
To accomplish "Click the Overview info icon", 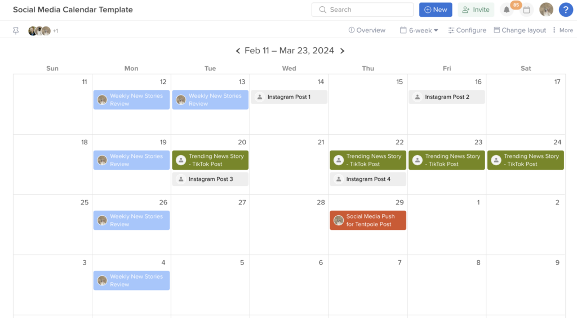I will click(352, 30).
